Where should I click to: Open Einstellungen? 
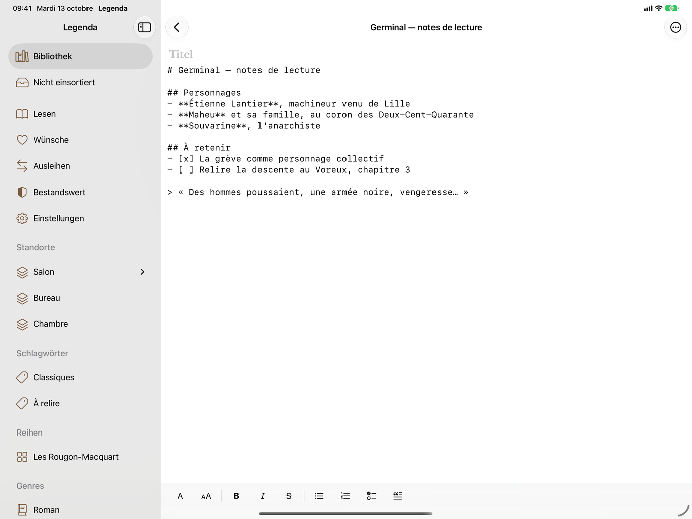[x=80, y=218]
